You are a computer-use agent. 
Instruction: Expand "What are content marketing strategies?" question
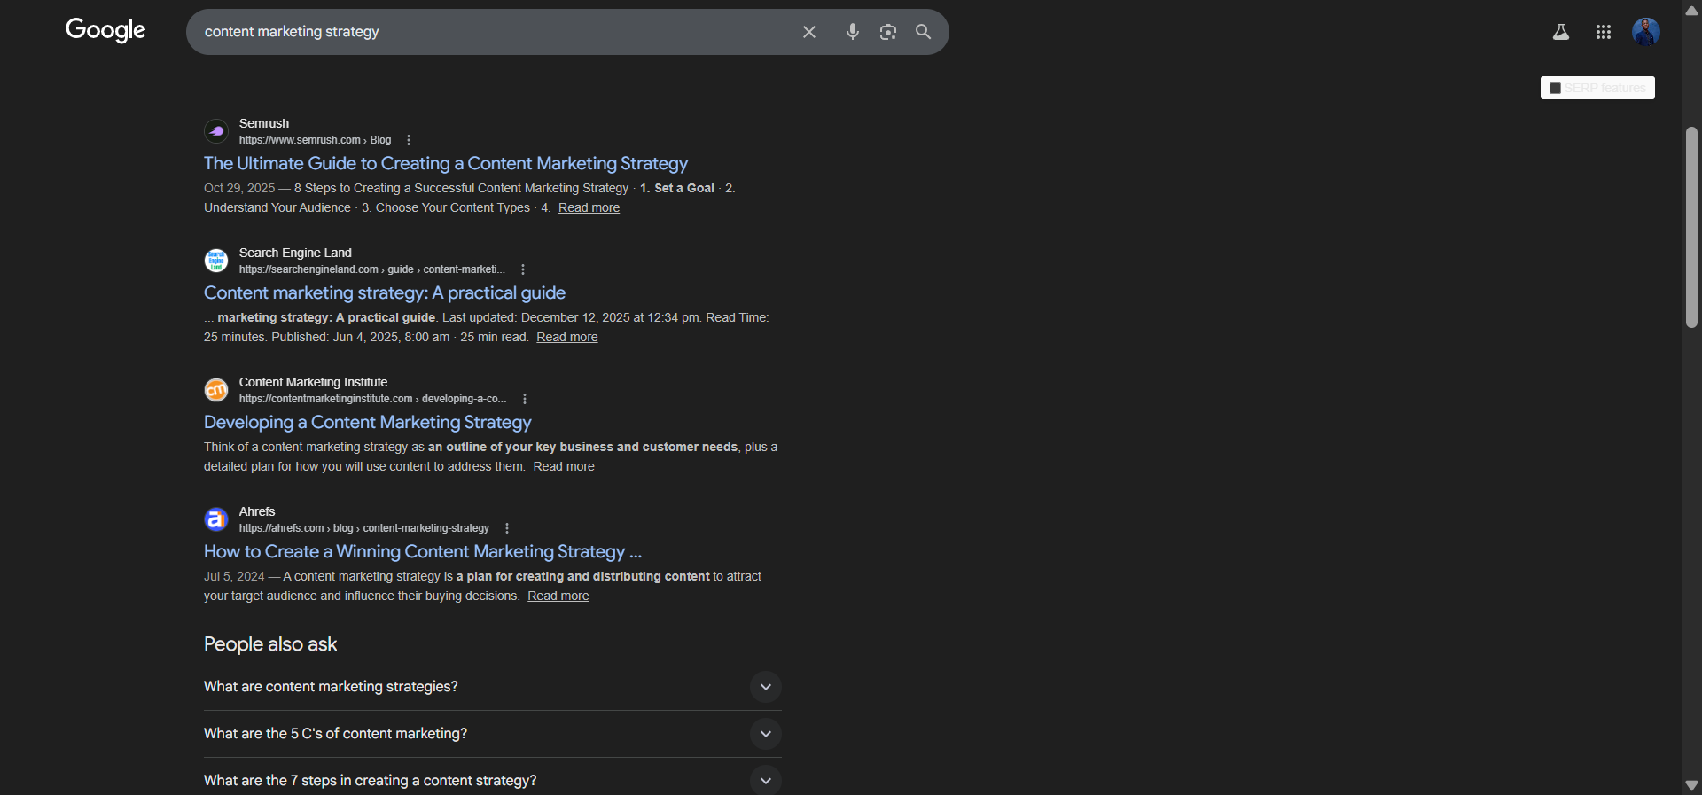[x=492, y=687]
